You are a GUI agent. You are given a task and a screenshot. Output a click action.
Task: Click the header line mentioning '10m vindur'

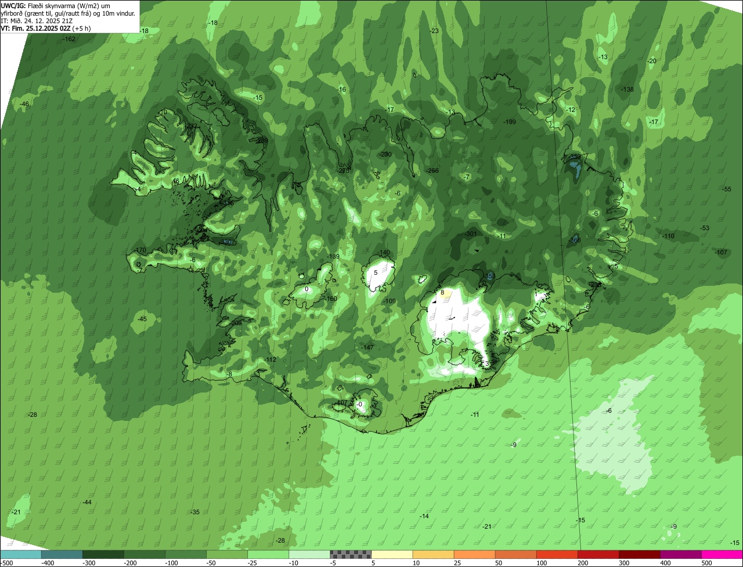(68, 13)
